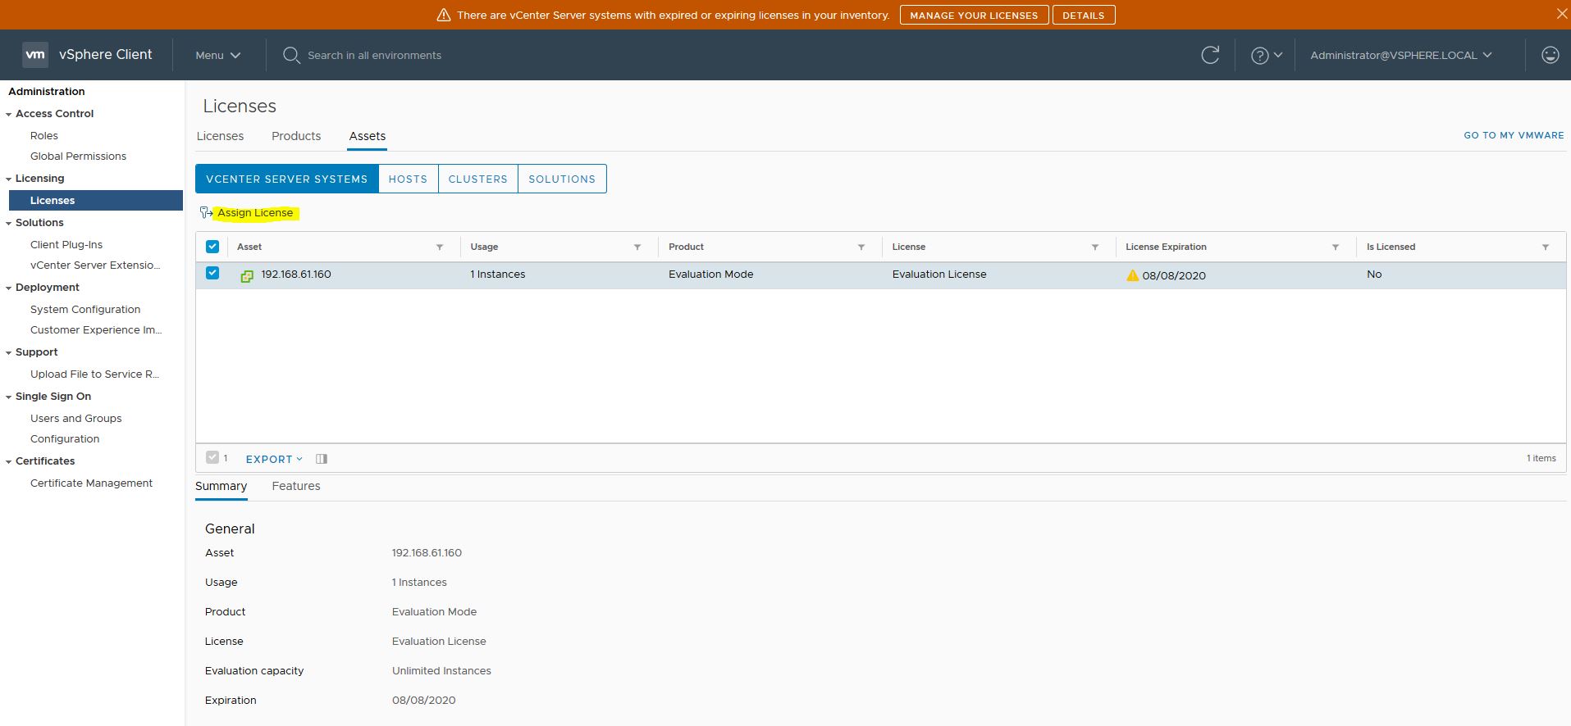Dismiss the license warning banner
Screen dimensions: 1571x726
(1562, 13)
